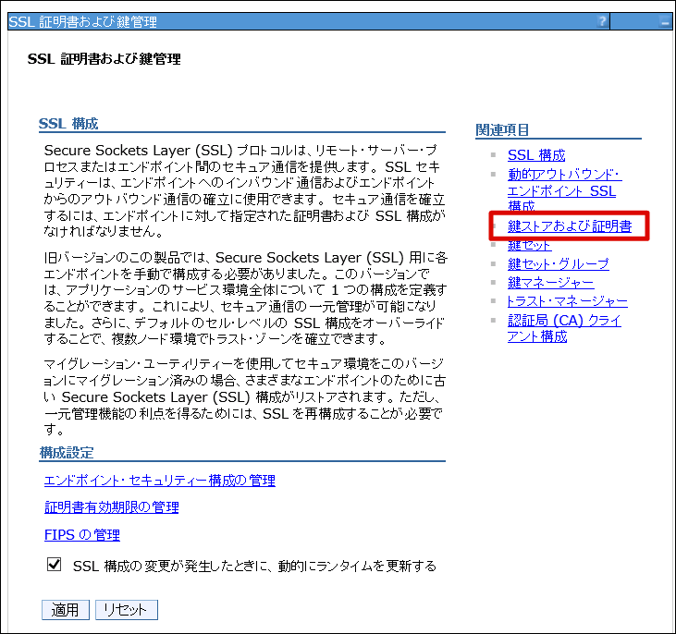
Task: Open the help question mark icon
Action: pos(603,20)
